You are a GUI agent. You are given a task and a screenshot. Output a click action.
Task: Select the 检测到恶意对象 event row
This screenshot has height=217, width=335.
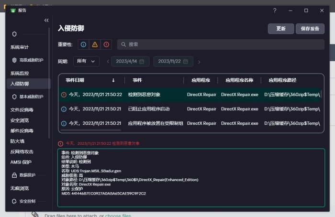coord(190,95)
